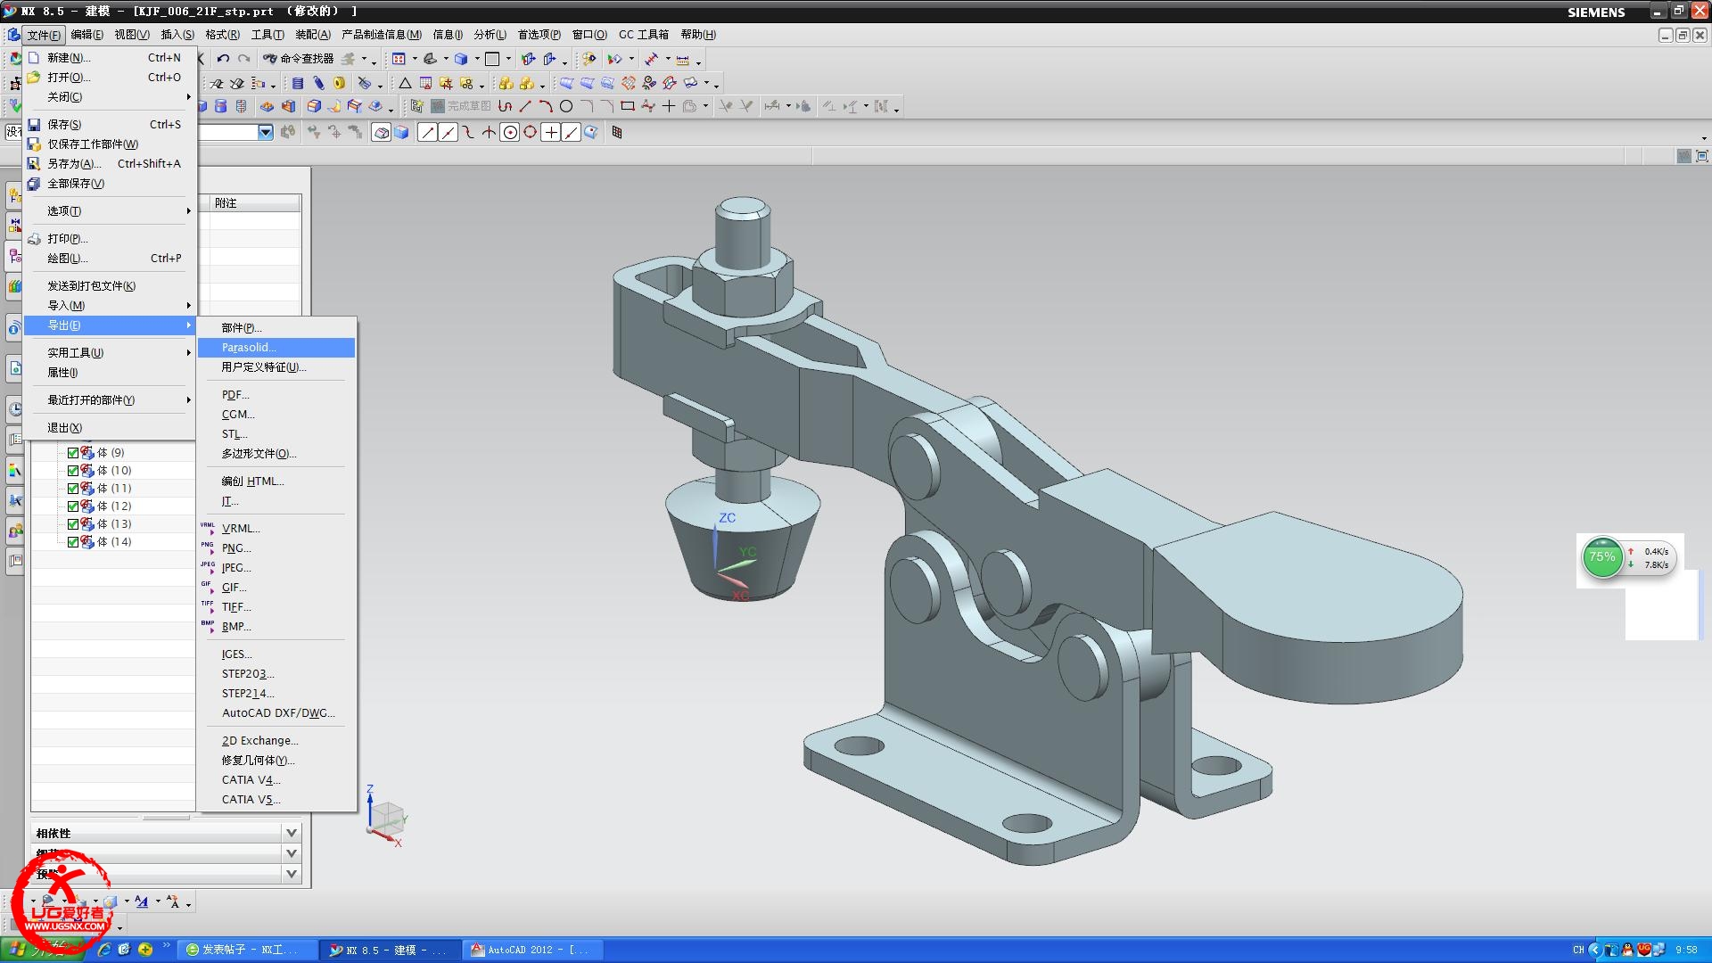Image resolution: width=1712 pixels, height=963 pixels.
Task: Open the 装配 menu in menu bar
Action: click(313, 35)
